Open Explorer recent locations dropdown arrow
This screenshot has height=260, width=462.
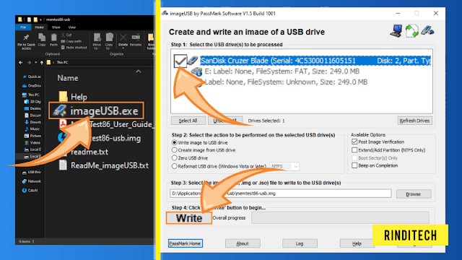pyautogui.click(x=35, y=63)
